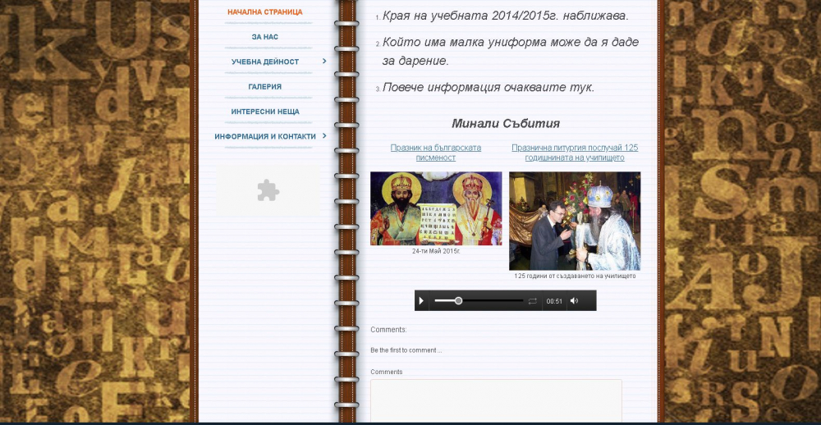Expand the УЧЕБНА ДЕЙНОСТ submenu arrow

click(x=324, y=62)
